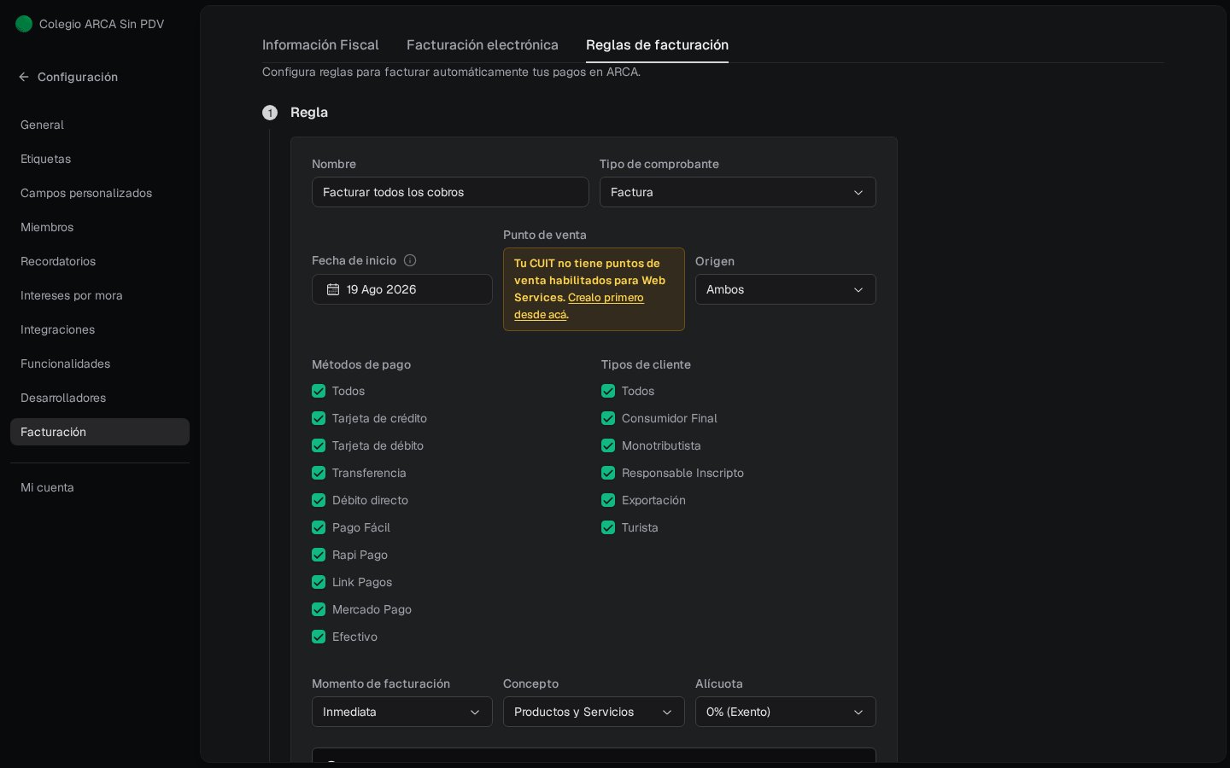Switch to the Facturación electrónica tab
1230x768 pixels.
[x=483, y=44]
